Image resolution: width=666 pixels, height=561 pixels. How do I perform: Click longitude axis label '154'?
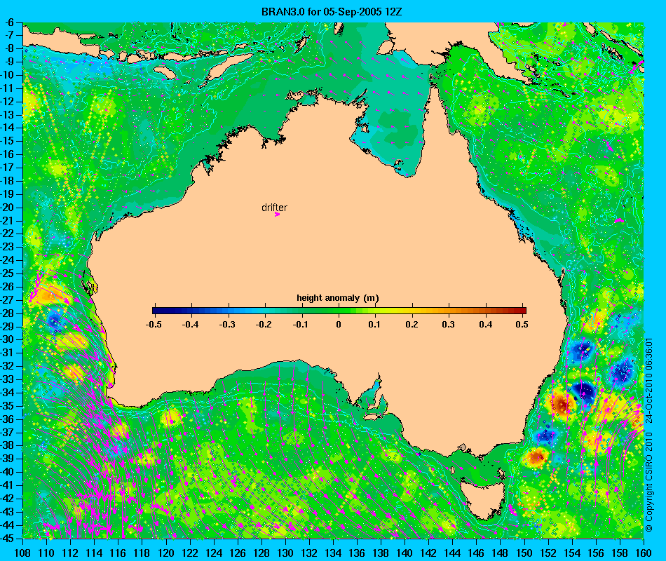coord(572,553)
